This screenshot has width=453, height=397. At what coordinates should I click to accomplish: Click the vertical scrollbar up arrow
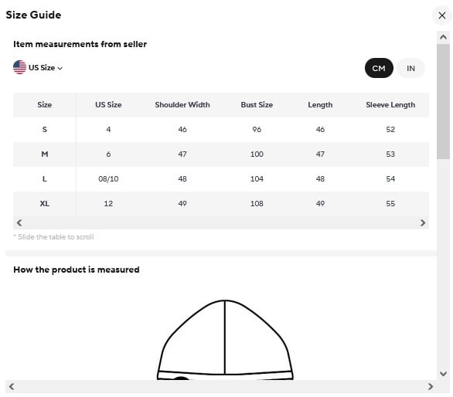[x=443, y=37]
